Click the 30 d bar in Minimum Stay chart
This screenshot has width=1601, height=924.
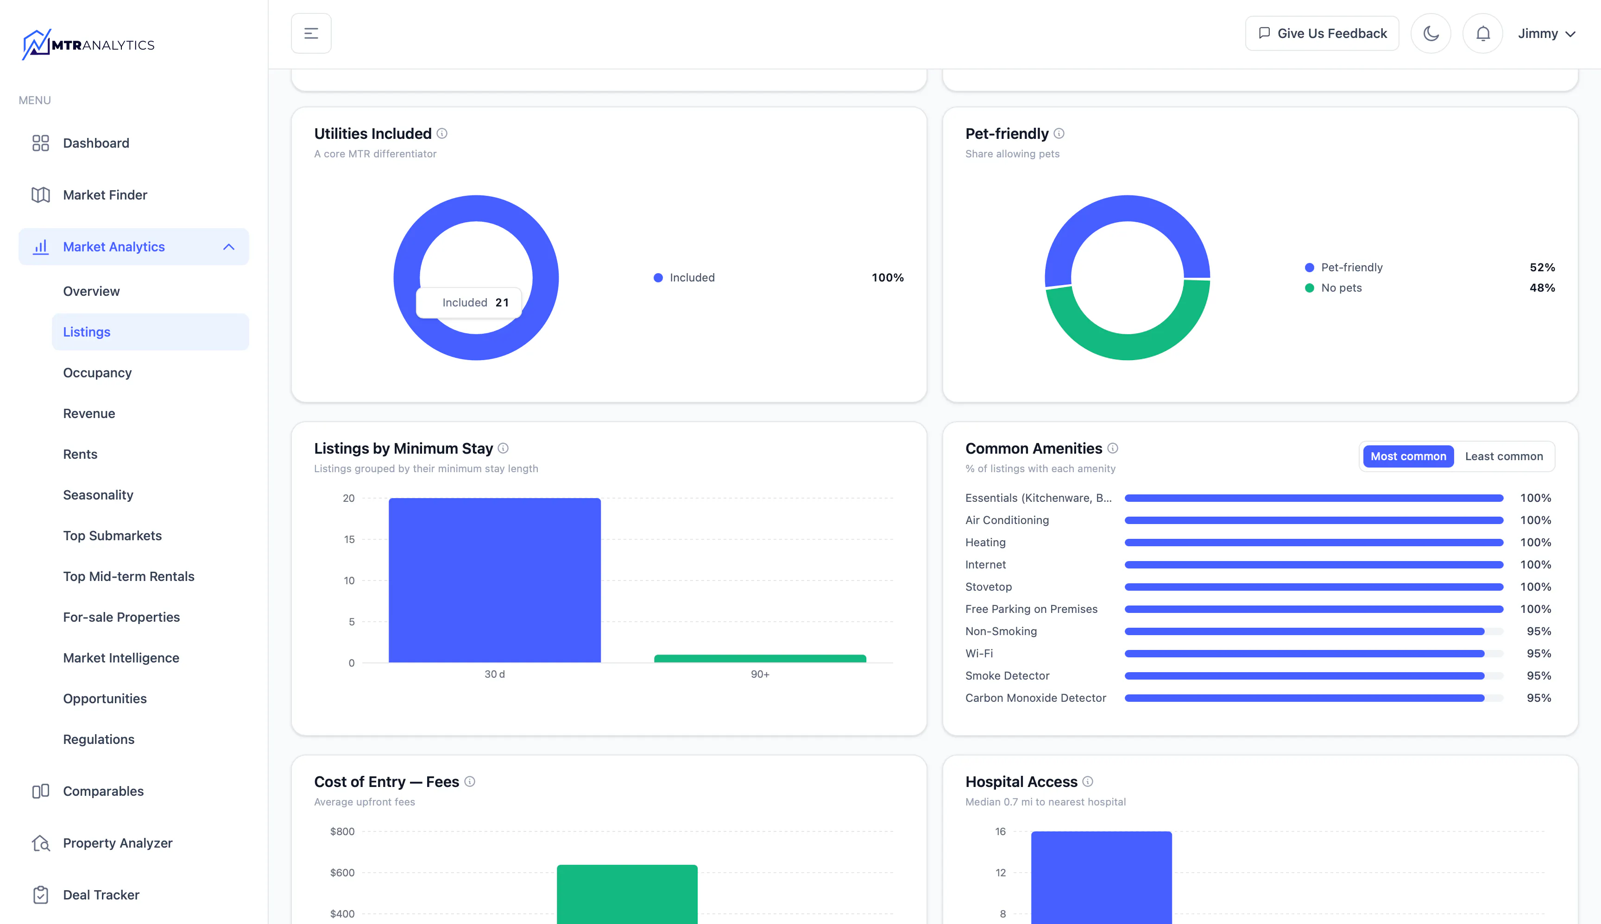495,580
